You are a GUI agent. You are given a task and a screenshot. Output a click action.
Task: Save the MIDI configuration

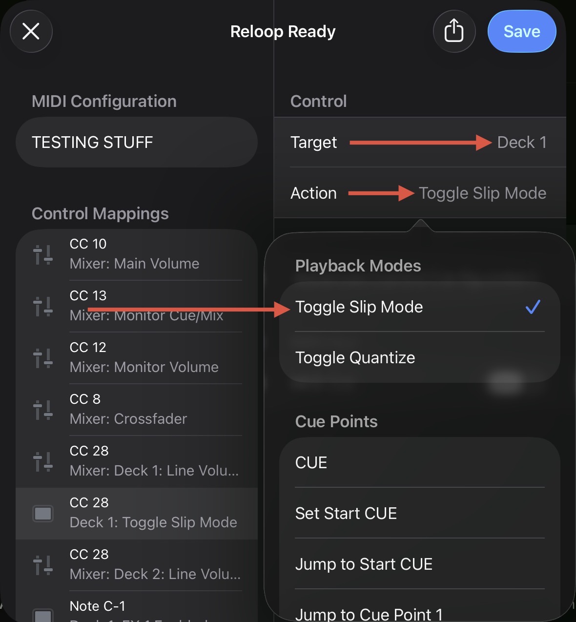[522, 31]
